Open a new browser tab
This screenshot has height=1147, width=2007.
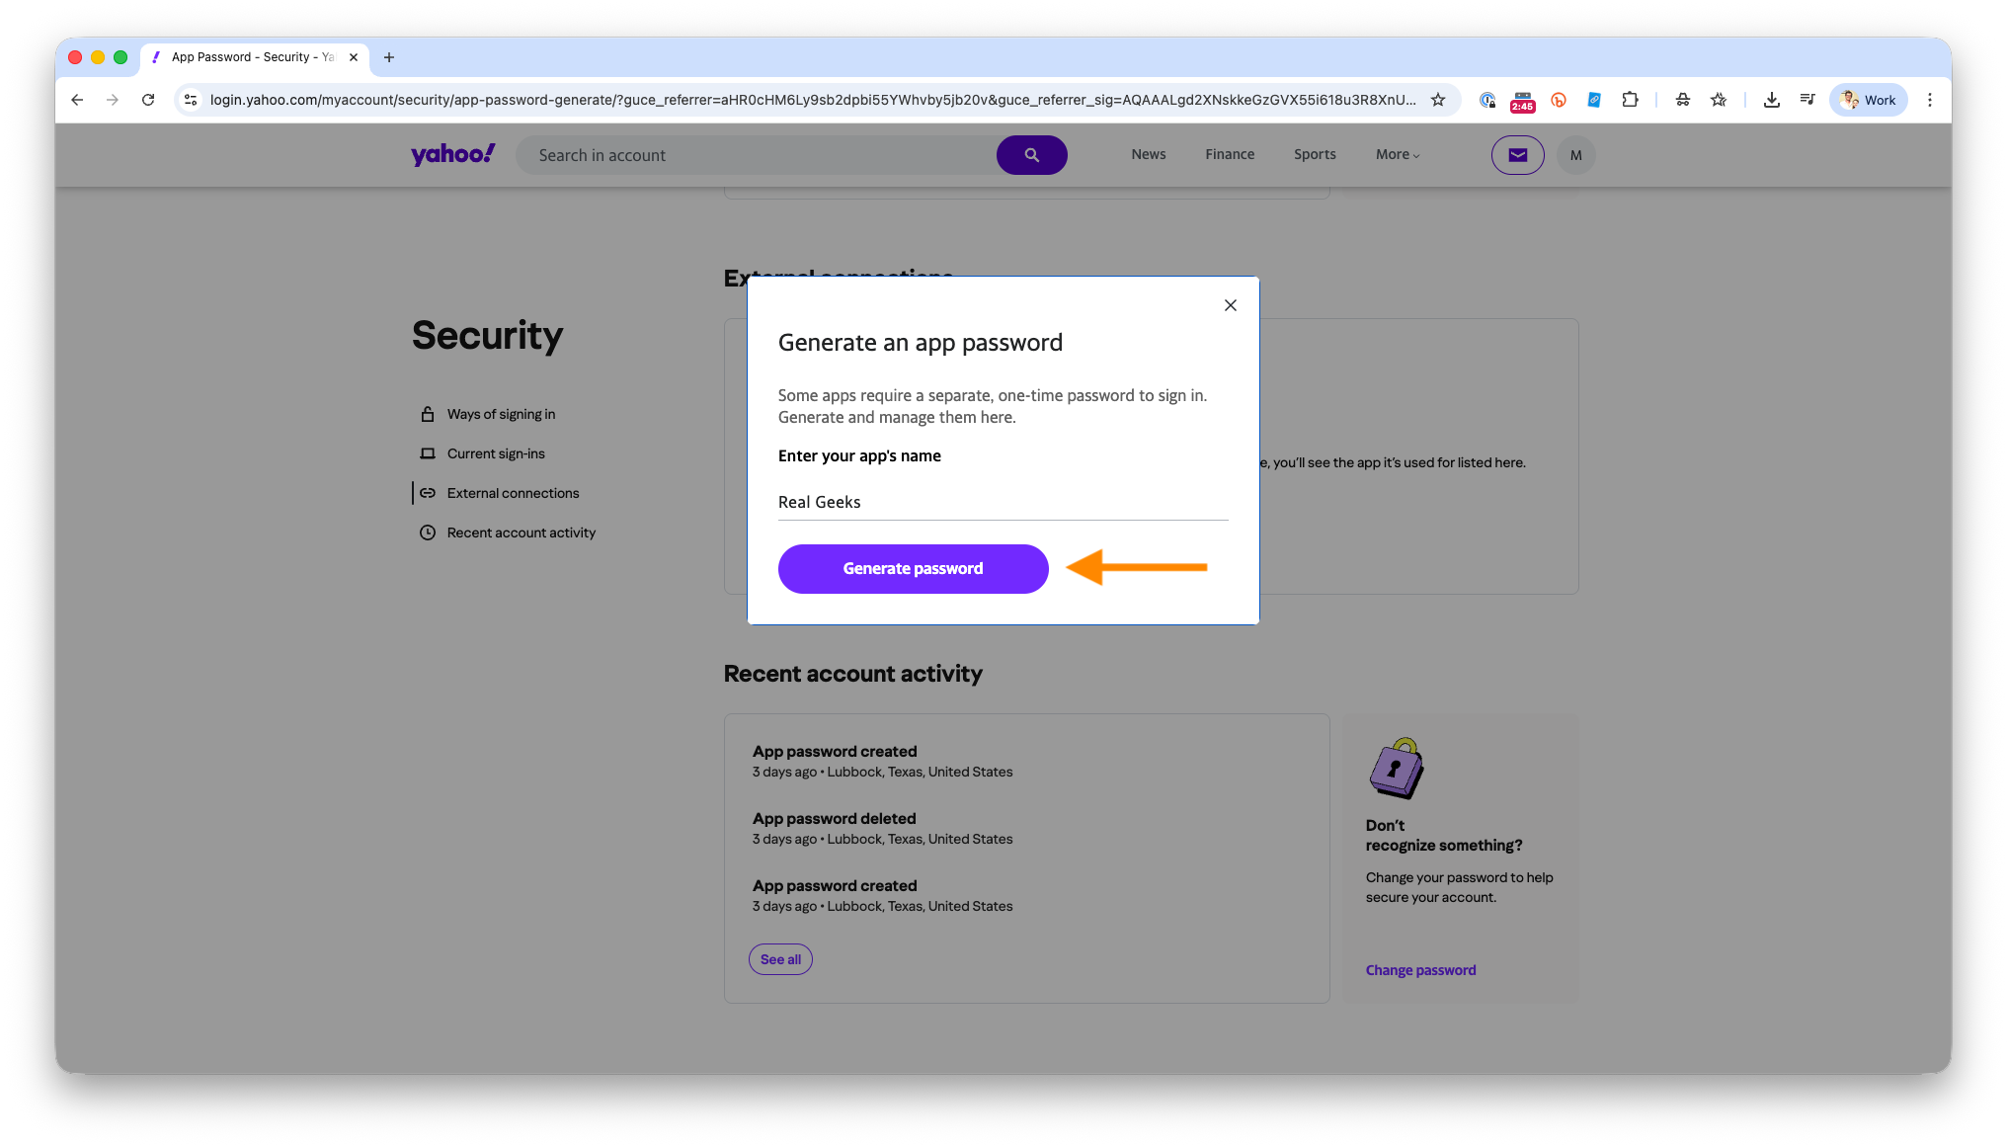tap(389, 57)
